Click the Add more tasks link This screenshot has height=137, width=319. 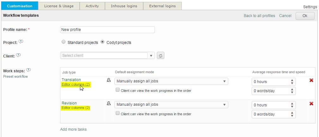[x=73, y=129]
